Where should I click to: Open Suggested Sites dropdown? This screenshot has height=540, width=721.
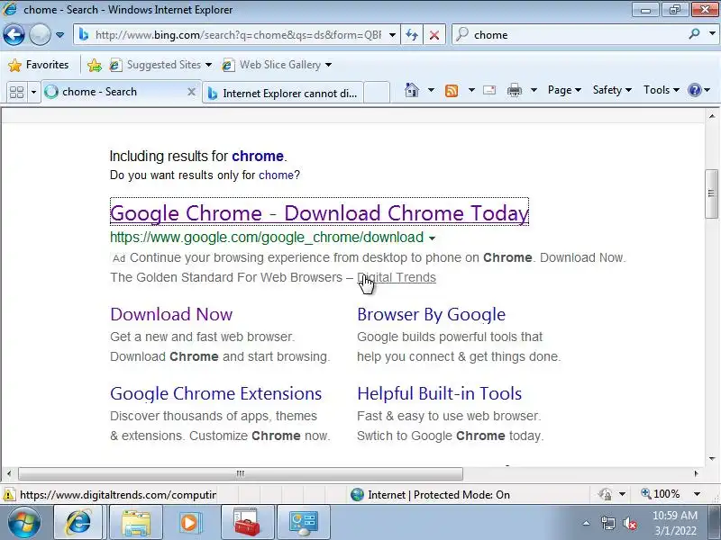[160, 65]
